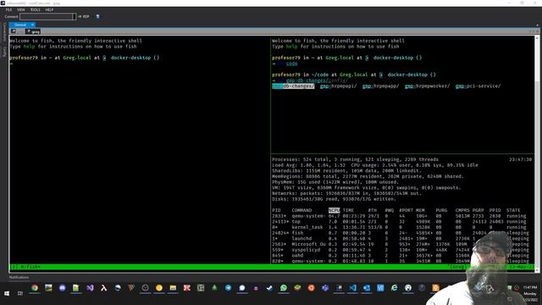Image resolution: width=542 pixels, height=305 pixels.
Task: Open Visual Studio purple taskbar icon
Action: click(x=90, y=288)
